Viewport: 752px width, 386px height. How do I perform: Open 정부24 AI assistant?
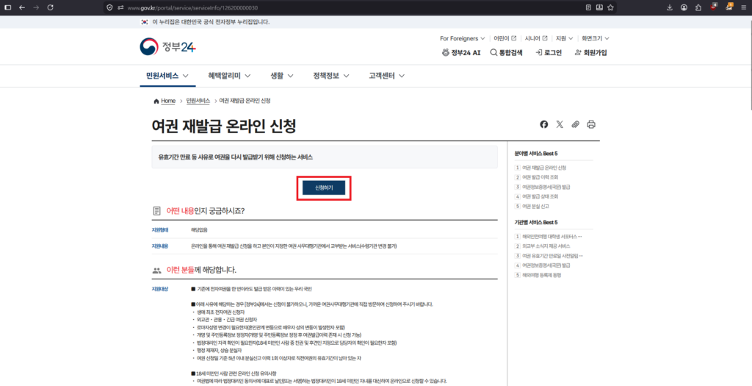pos(461,53)
